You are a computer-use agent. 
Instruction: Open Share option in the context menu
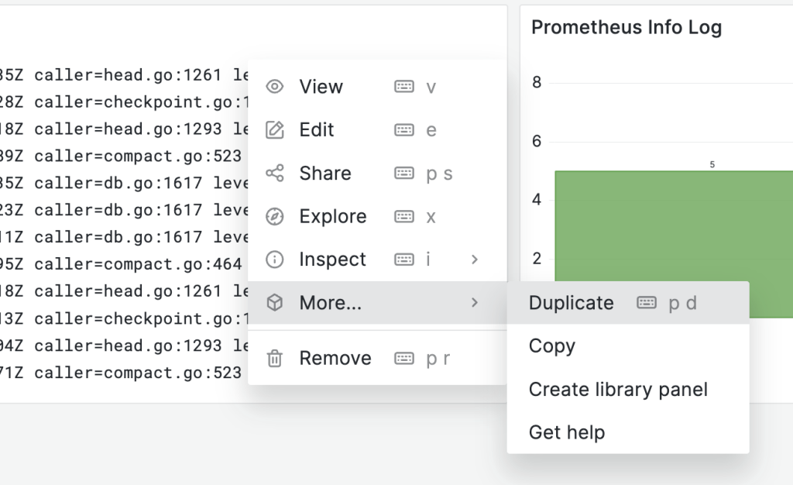click(x=325, y=174)
